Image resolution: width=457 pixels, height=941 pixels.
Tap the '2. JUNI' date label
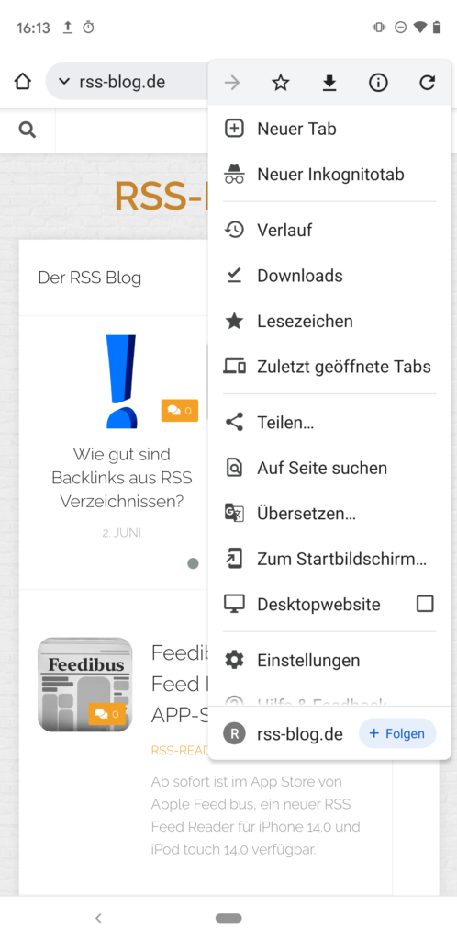[x=121, y=533]
